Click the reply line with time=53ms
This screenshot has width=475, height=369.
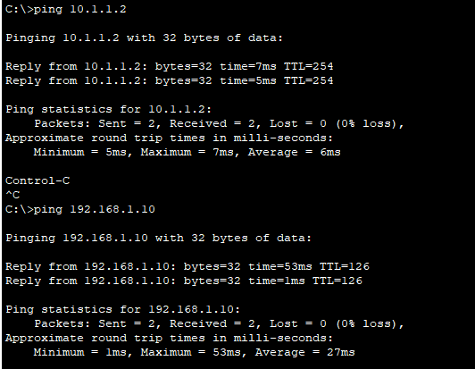(187, 266)
